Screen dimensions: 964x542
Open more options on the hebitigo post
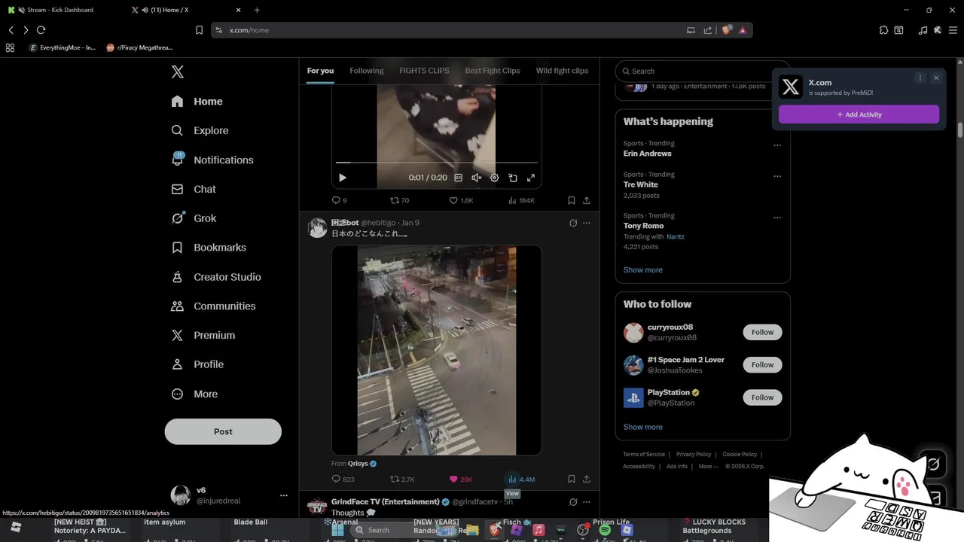click(587, 223)
